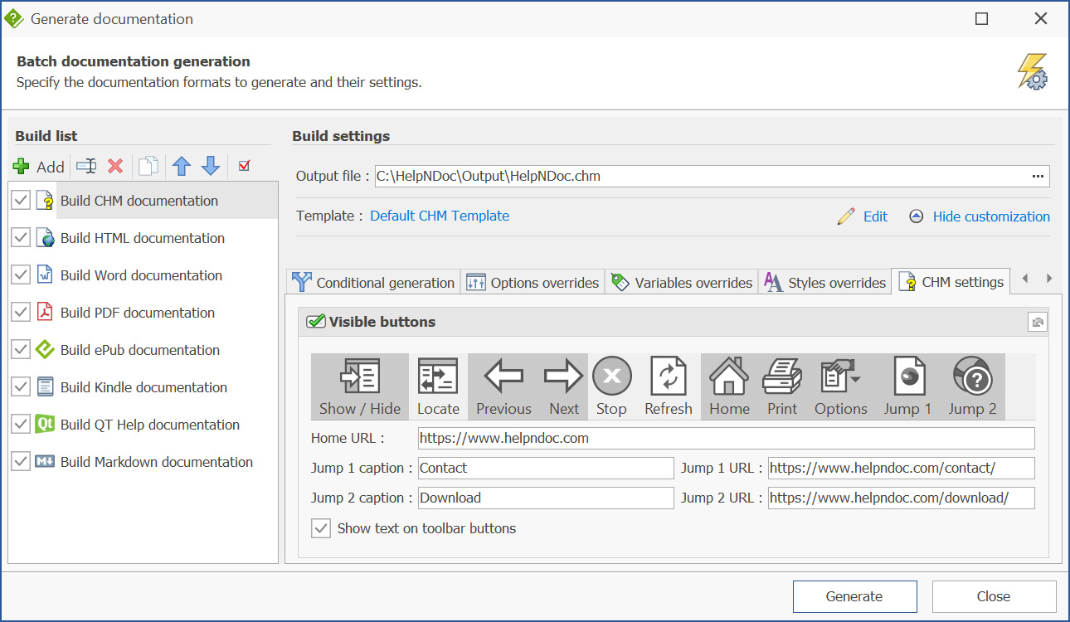This screenshot has width=1070, height=622.
Task: Toggle the Locate toolbar button
Action: point(438,386)
